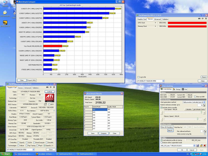The height and width of the screenshot is (156, 208).
Task: Click HU language indicator in system tray
Action: click(187, 154)
